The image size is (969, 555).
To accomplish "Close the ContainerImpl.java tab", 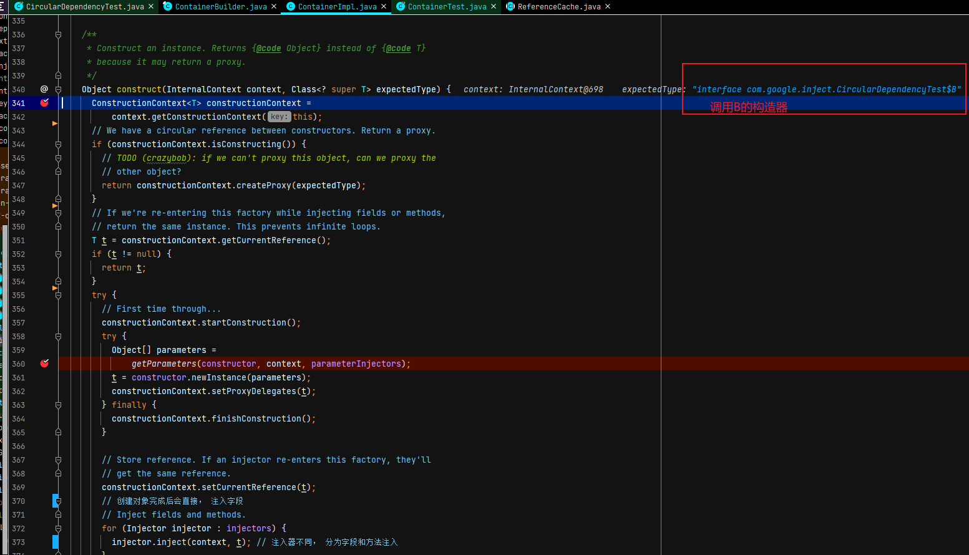I will (x=384, y=6).
